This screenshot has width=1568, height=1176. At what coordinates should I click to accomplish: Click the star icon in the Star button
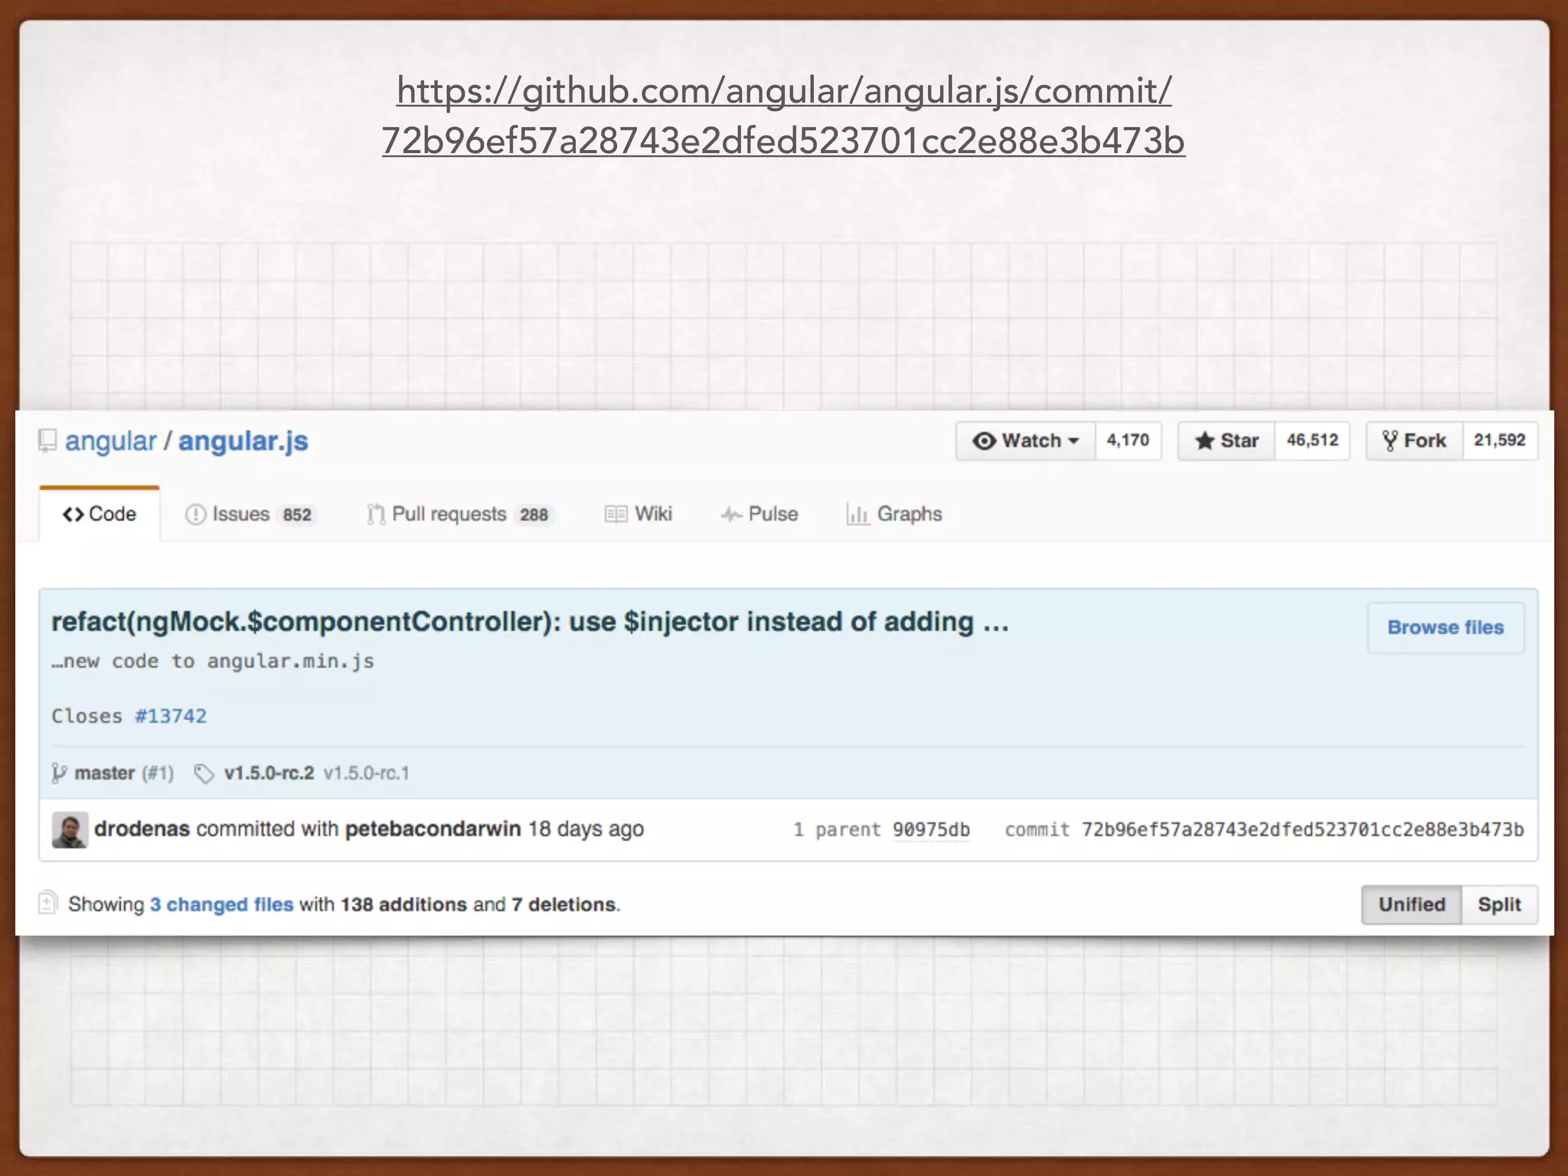(1204, 441)
